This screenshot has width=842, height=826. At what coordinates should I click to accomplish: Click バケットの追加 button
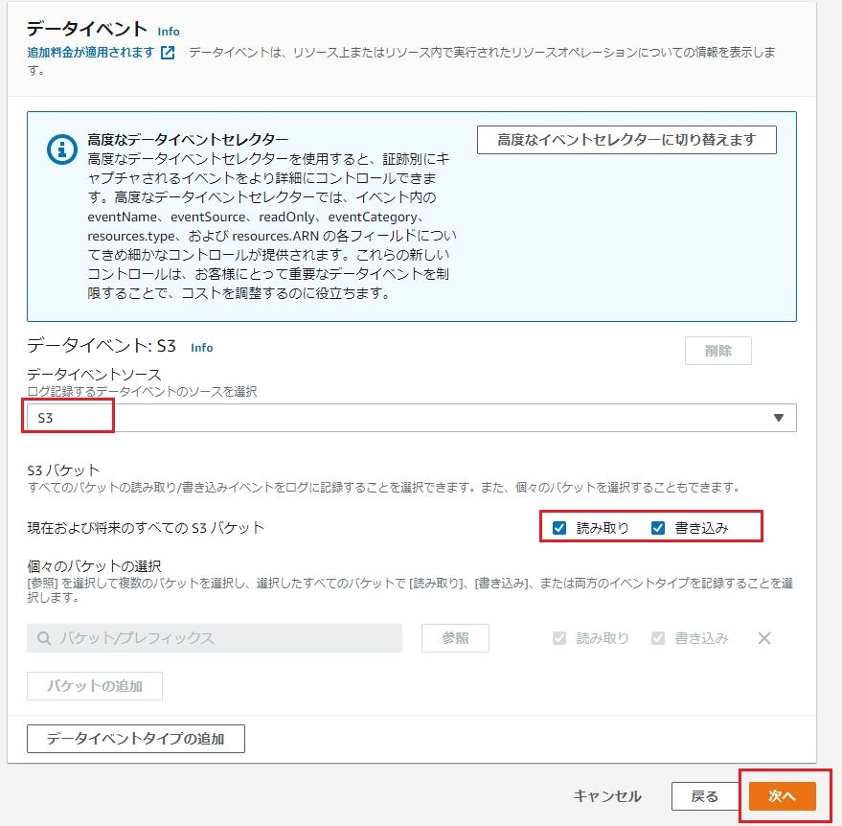pos(95,686)
